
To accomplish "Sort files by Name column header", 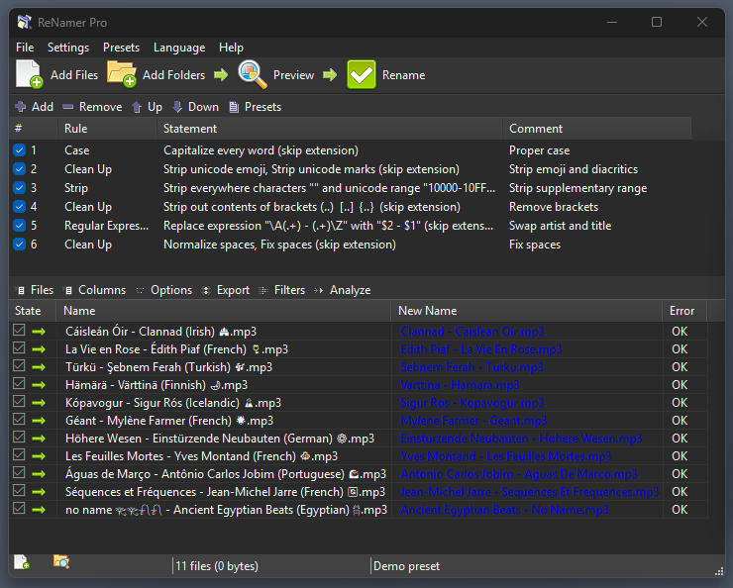I will click(x=224, y=311).
